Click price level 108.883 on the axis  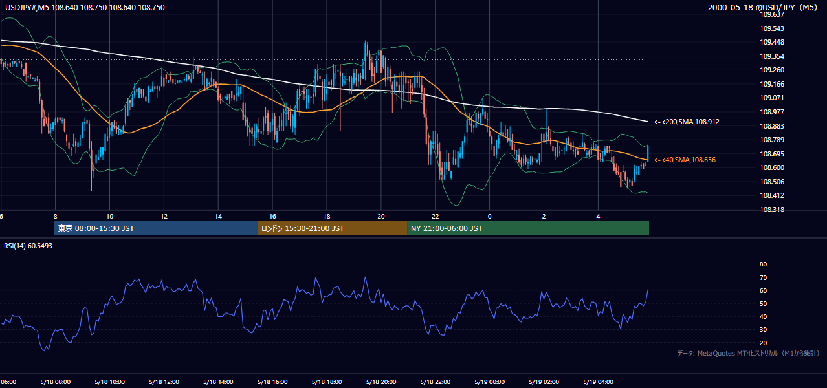click(771, 126)
